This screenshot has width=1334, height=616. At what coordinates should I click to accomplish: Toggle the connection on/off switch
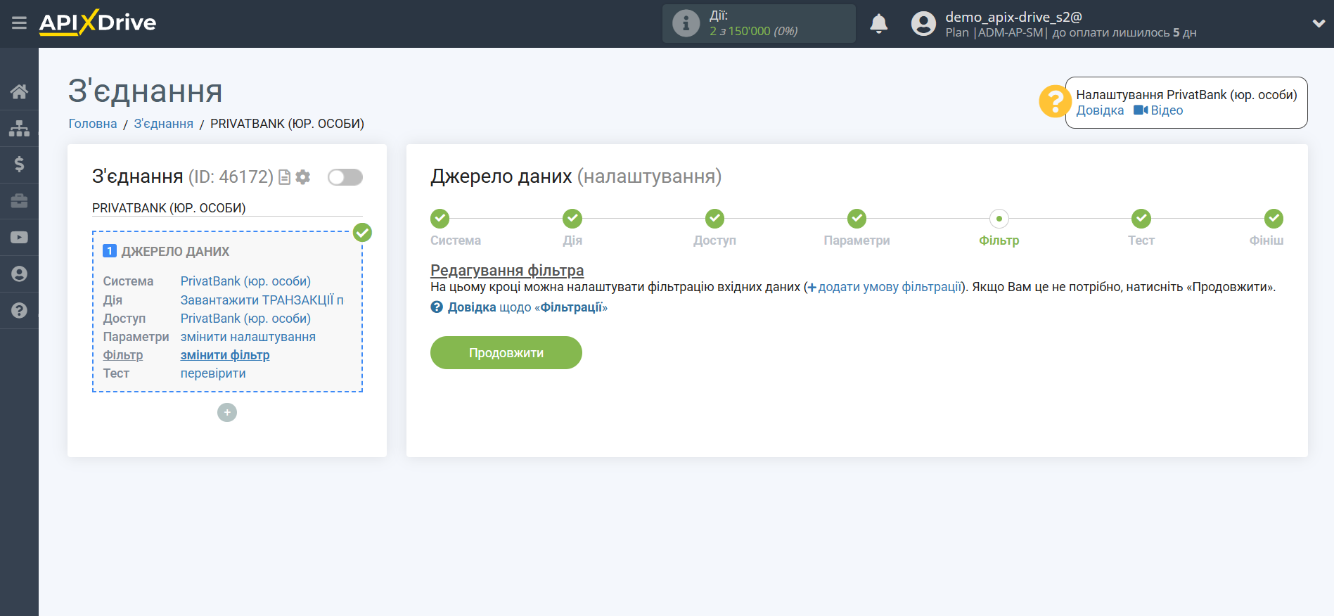coord(345,177)
